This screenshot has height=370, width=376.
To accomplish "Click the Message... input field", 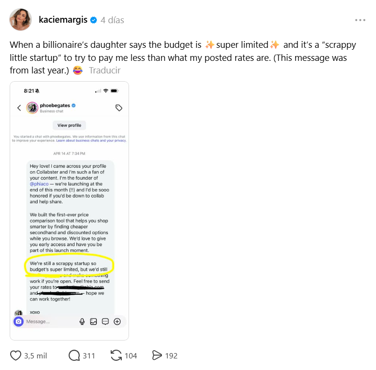I will 50,322.
